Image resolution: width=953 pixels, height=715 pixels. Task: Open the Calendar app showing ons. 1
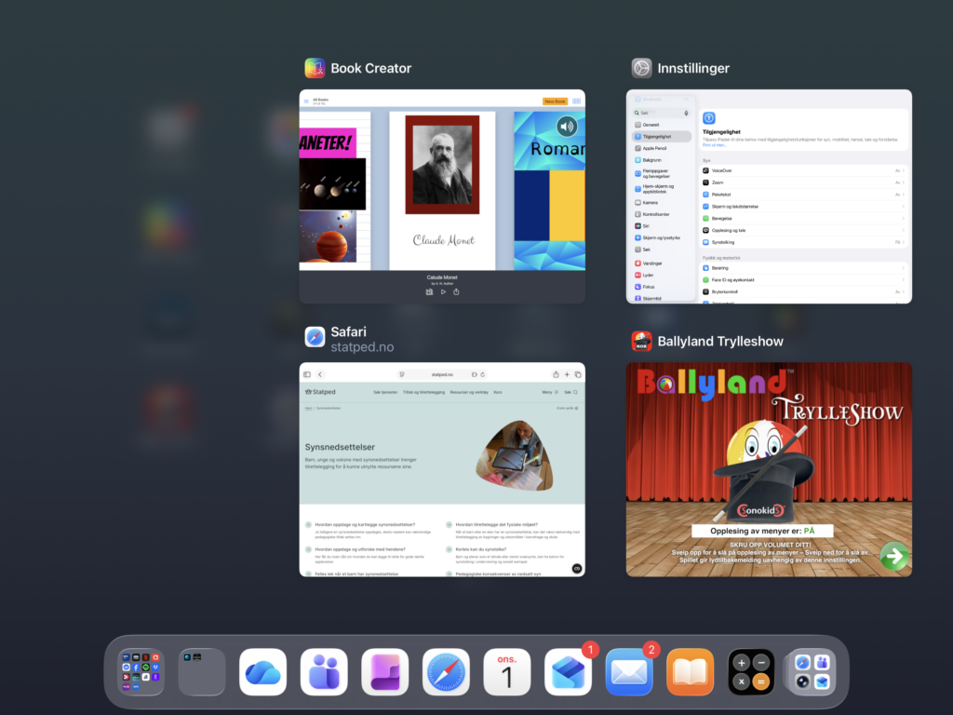pyautogui.click(x=507, y=672)
